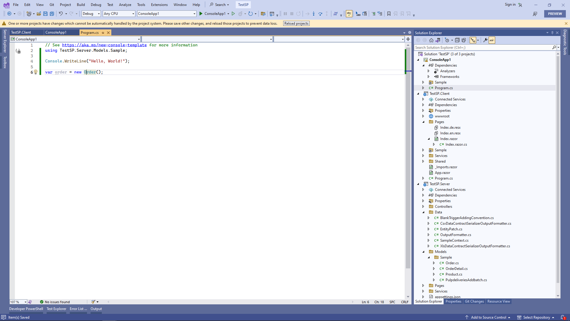
Task: Click the Save All toolbar icon
Action: pyautogui.click(x=52, y=14)
